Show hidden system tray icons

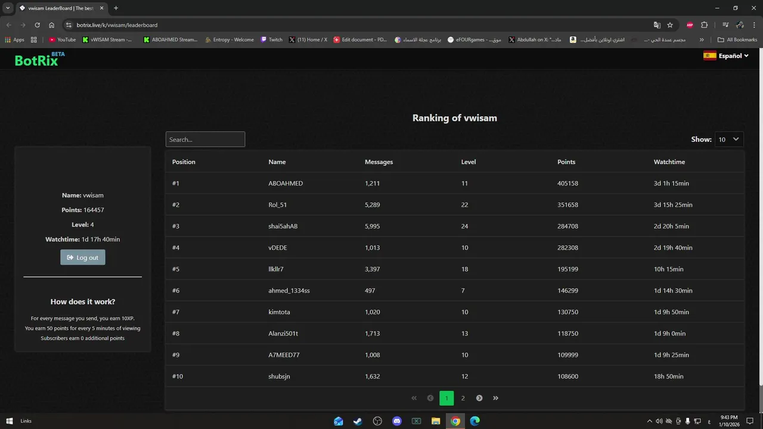click(650, 421)
